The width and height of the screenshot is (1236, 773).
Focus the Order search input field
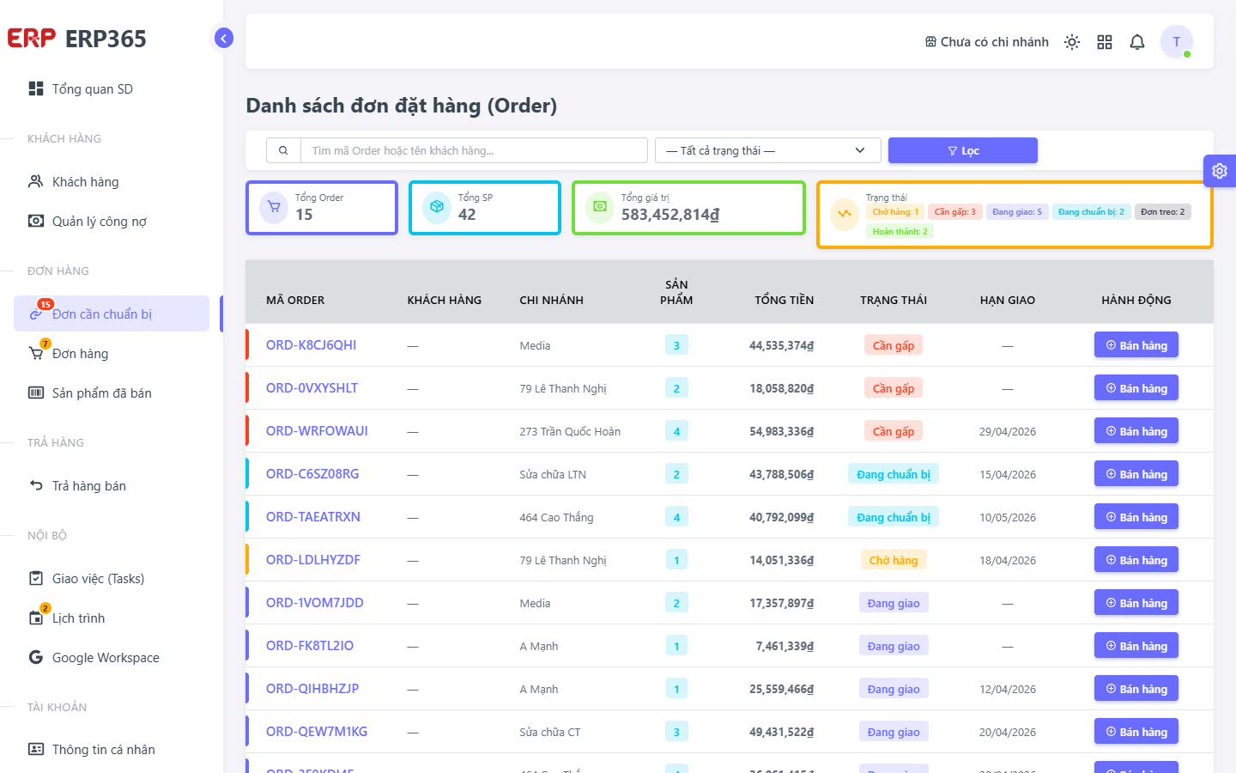474,150
